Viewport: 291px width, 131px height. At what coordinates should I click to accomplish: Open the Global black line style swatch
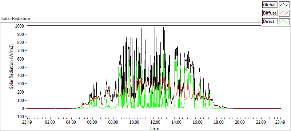[284, 5]
